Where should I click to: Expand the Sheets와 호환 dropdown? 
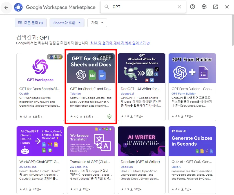pos(67,23)
